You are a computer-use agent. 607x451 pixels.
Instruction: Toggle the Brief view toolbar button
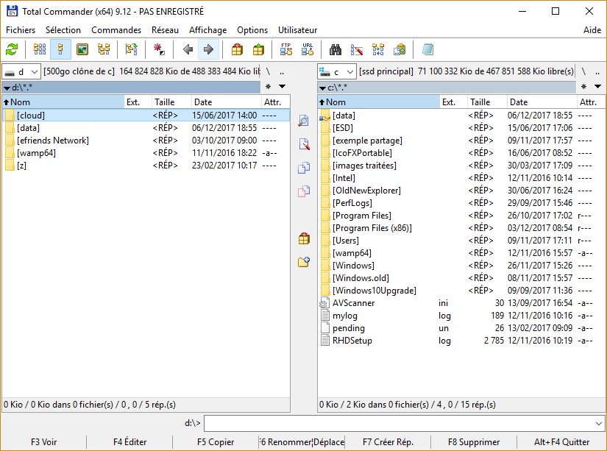40,49
